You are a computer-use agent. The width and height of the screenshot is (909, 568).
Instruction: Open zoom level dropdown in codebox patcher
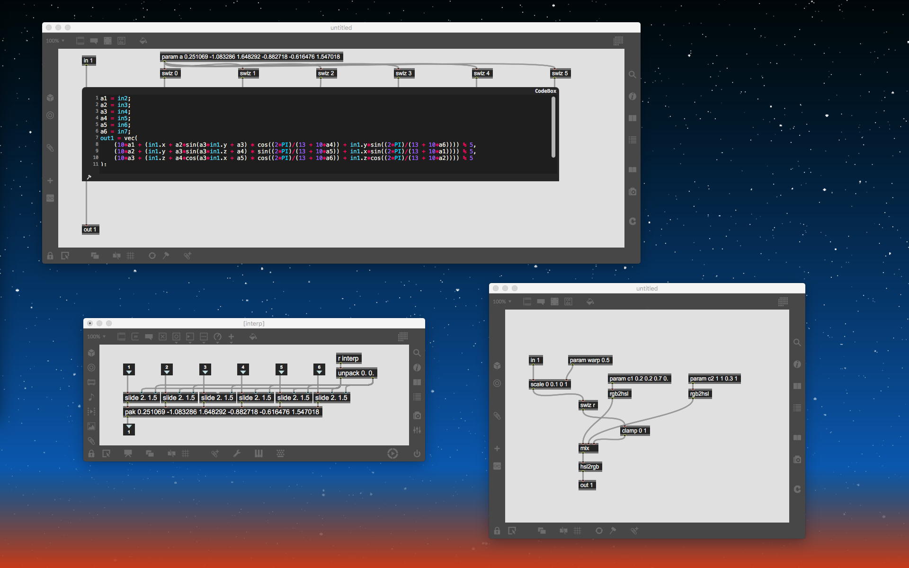pyautogui.click(x=55, y=41)
